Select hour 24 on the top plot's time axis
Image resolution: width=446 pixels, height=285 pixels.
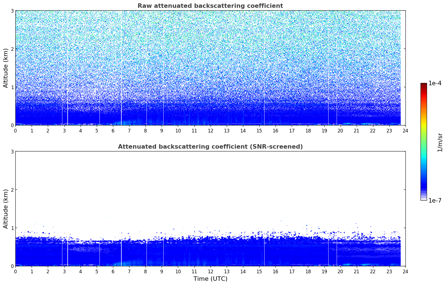coord(405,130)
